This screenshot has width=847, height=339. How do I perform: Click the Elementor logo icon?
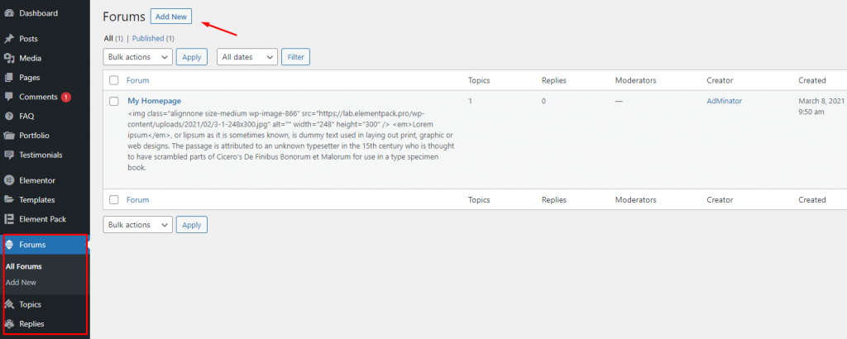click(x=8, y=180)
